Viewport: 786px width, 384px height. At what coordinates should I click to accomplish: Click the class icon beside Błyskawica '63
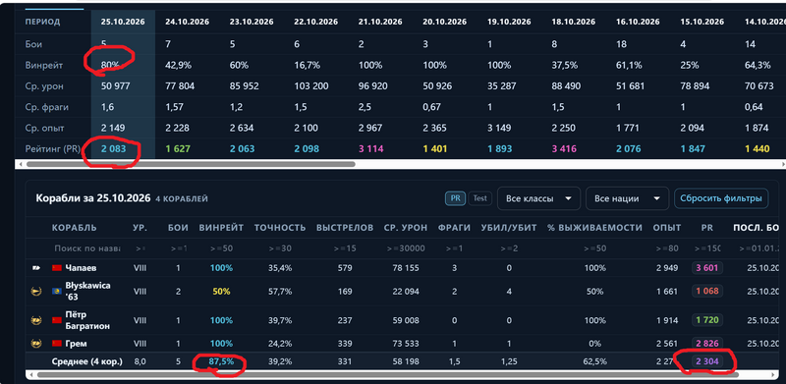click(36, 292)
